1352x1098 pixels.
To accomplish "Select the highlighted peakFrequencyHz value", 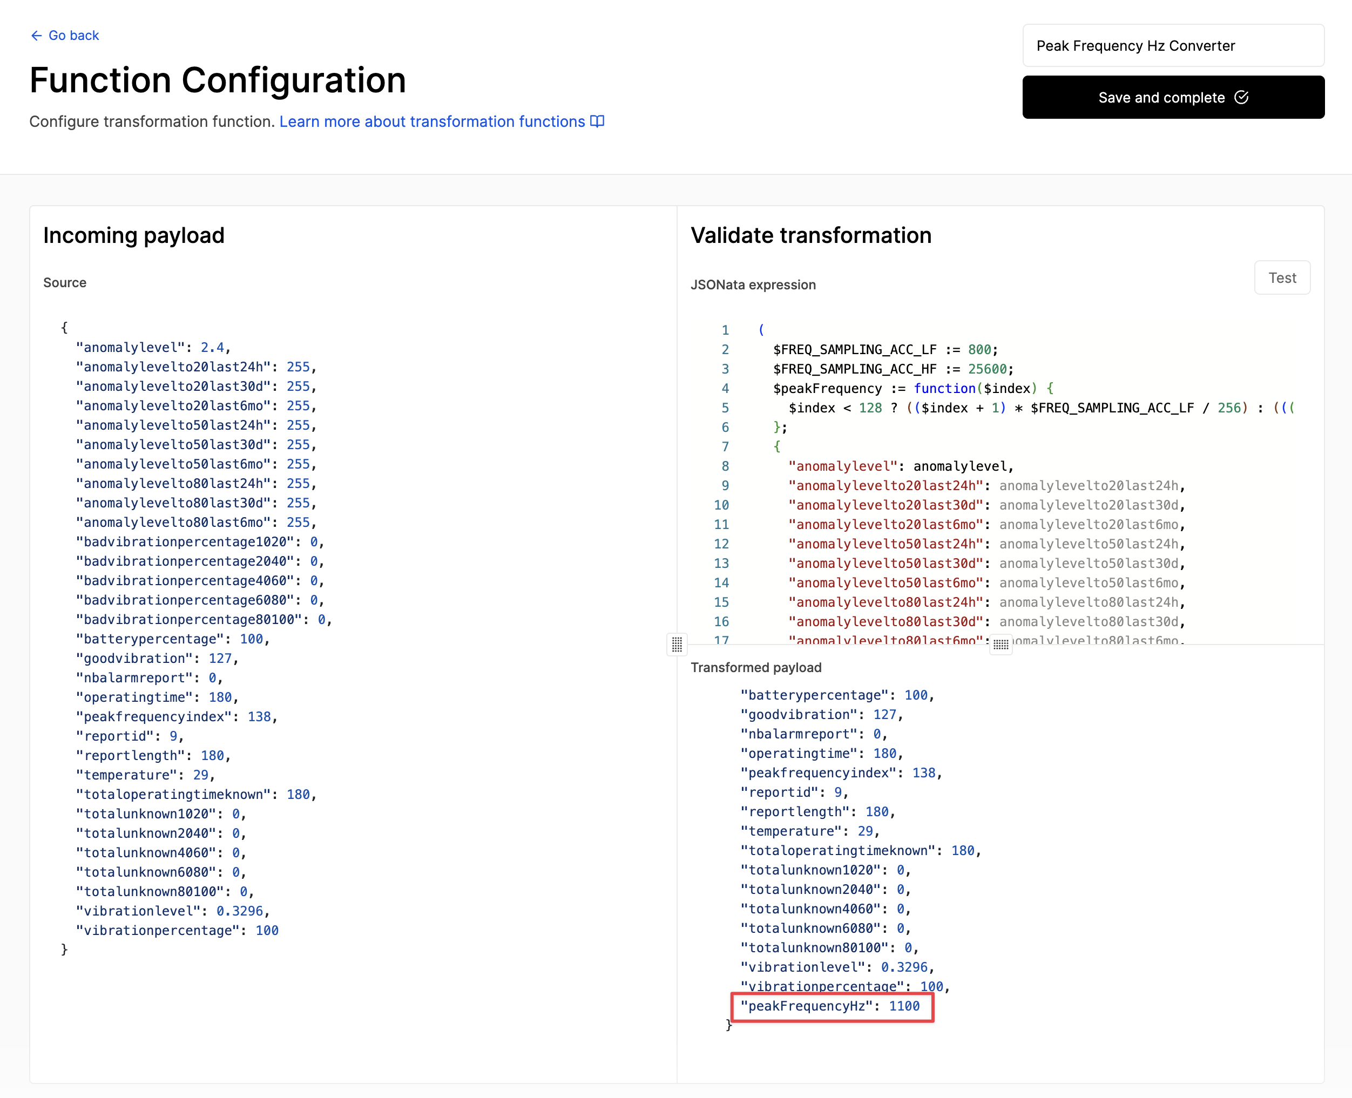I will pos(906,1006).
